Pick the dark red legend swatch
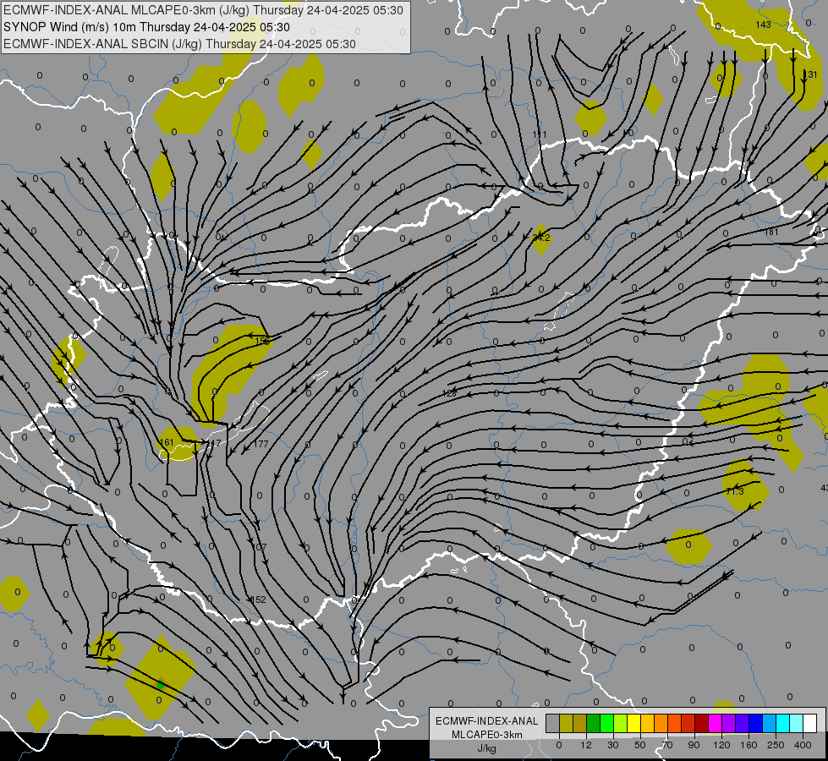Viewport: 828px width, 761px height. pos(701,723)
